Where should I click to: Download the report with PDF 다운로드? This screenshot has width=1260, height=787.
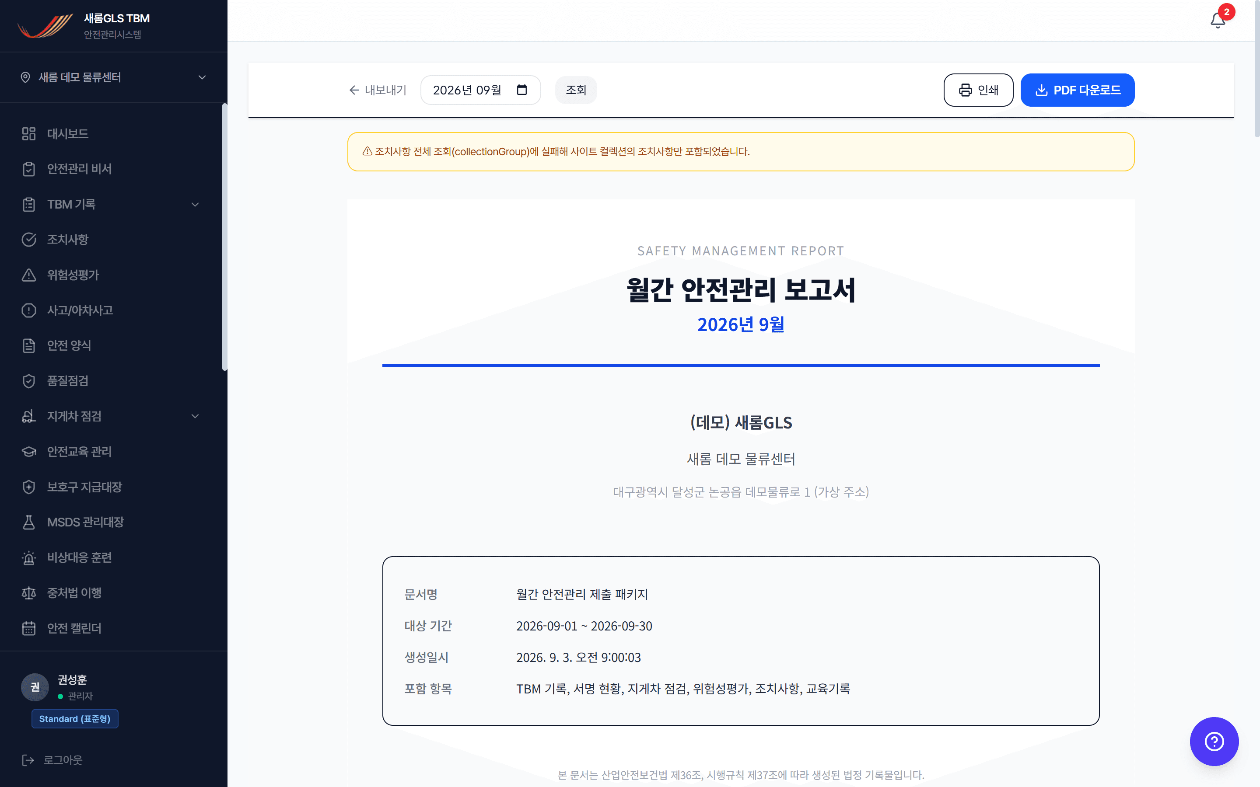[1077, 90]
